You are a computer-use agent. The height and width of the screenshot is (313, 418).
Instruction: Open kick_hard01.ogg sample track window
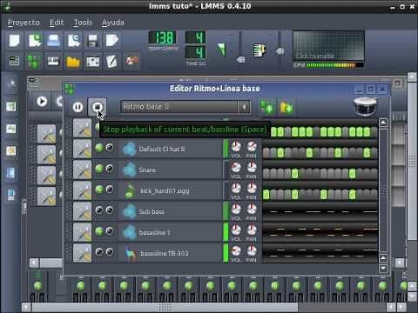click(x=171, y=190)
